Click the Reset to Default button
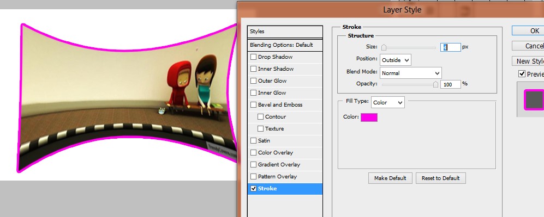 coord(441,178)
